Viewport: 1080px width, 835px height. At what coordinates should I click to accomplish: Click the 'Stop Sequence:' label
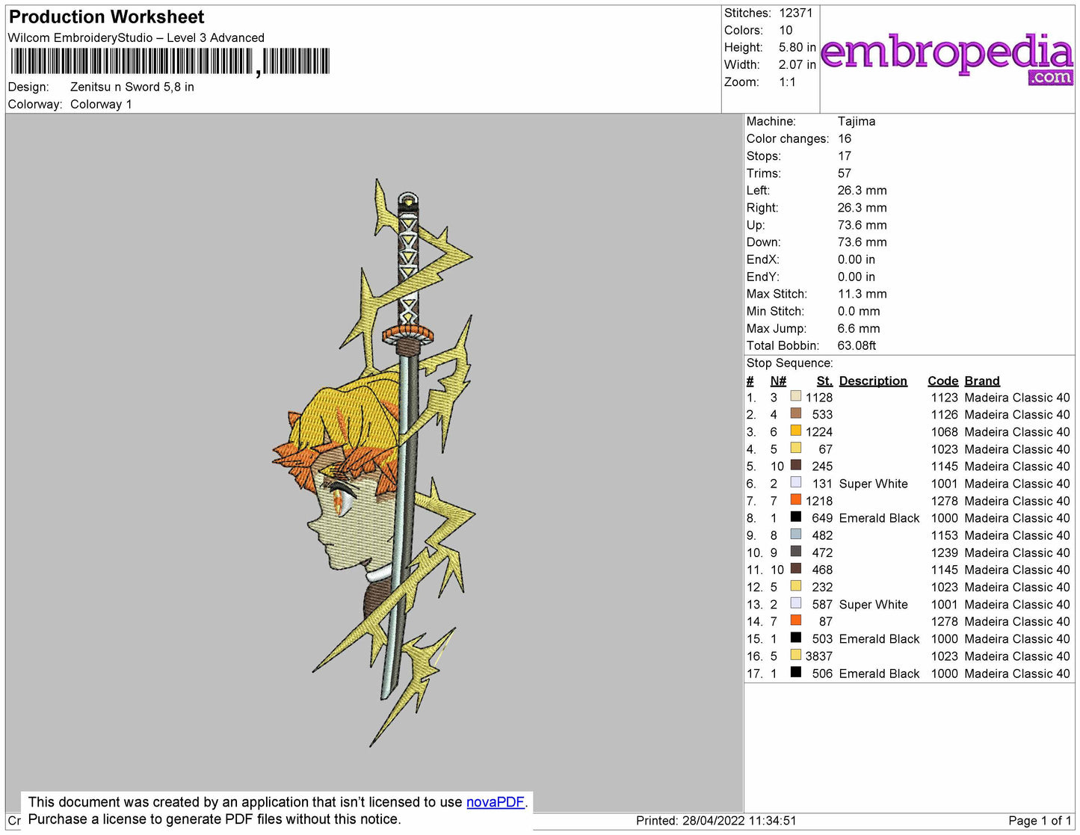[789, 363]
